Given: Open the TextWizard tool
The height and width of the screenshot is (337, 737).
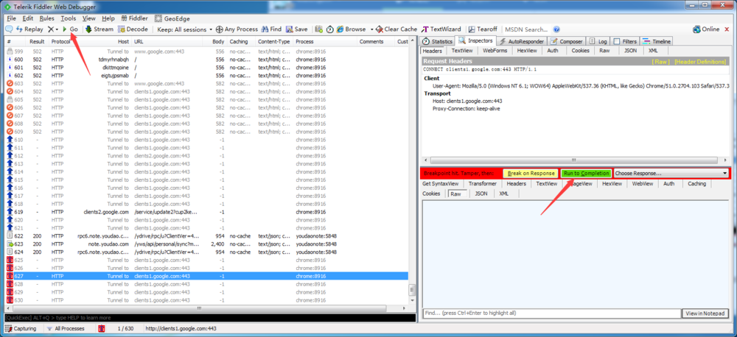Looking at the screenshot, I should pos(441,29).
